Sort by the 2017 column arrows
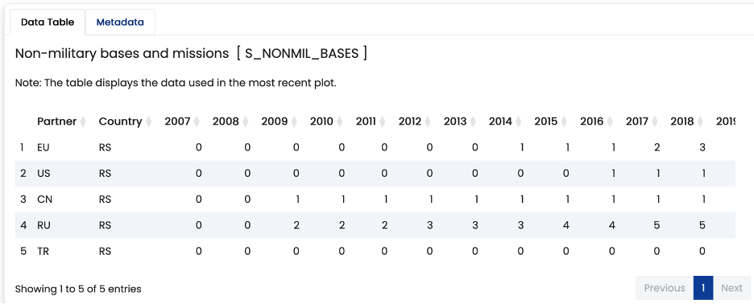 click(655, 122)
